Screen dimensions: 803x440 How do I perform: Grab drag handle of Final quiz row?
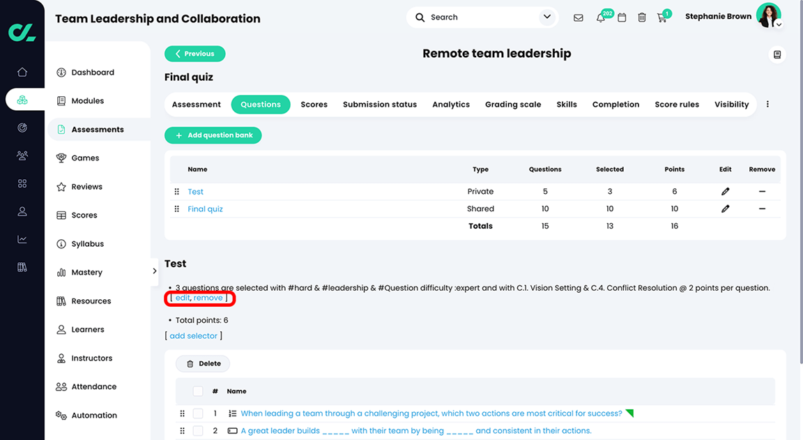(176, 209)
